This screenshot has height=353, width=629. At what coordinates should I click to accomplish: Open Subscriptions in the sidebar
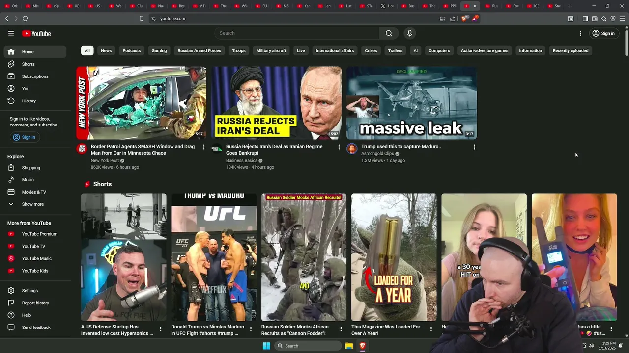35,76
